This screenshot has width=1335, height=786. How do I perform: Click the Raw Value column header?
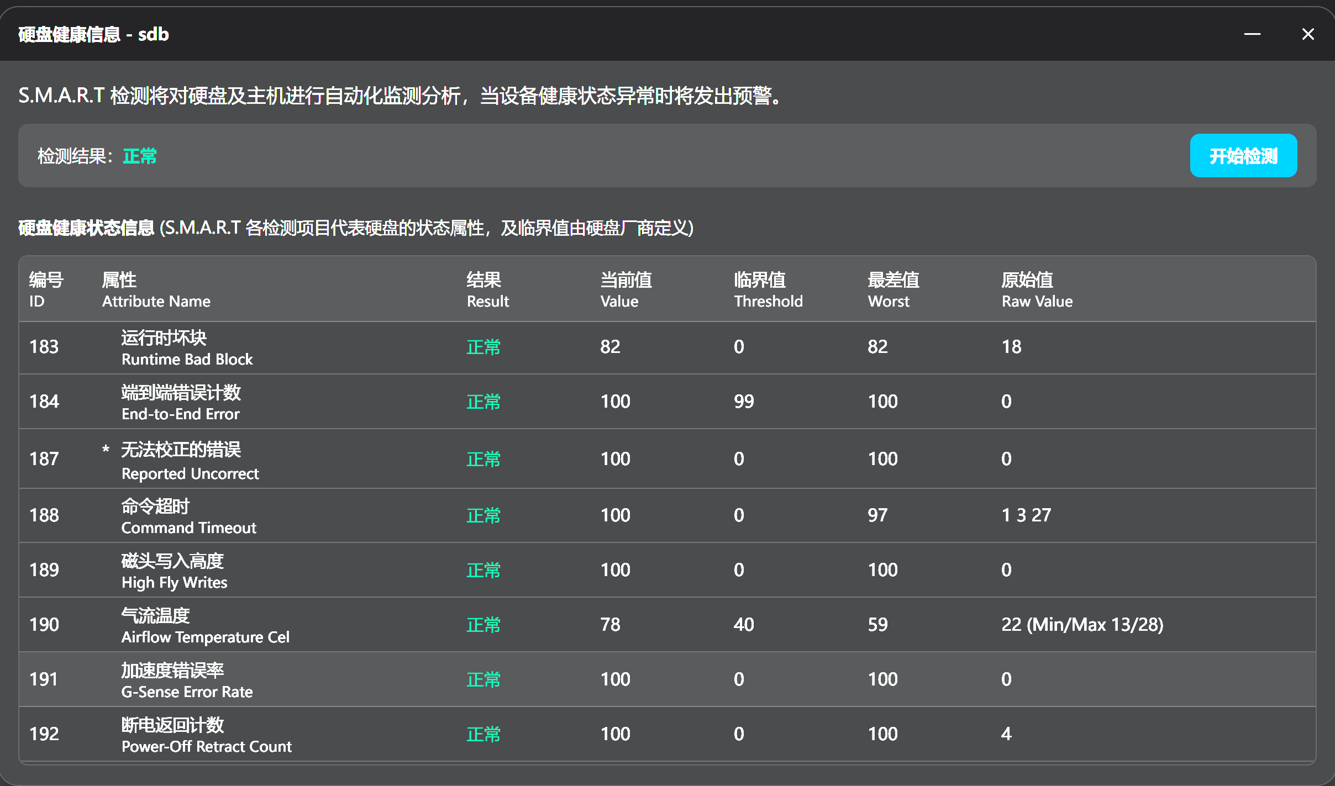coord(1037,289)
